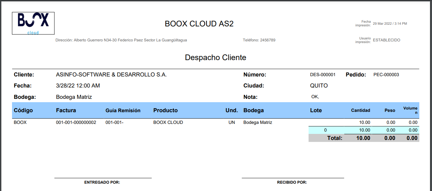Viewport: 432px width, 191px height.
Task: Select the note value OK,
Action: [x=315, y=97]
